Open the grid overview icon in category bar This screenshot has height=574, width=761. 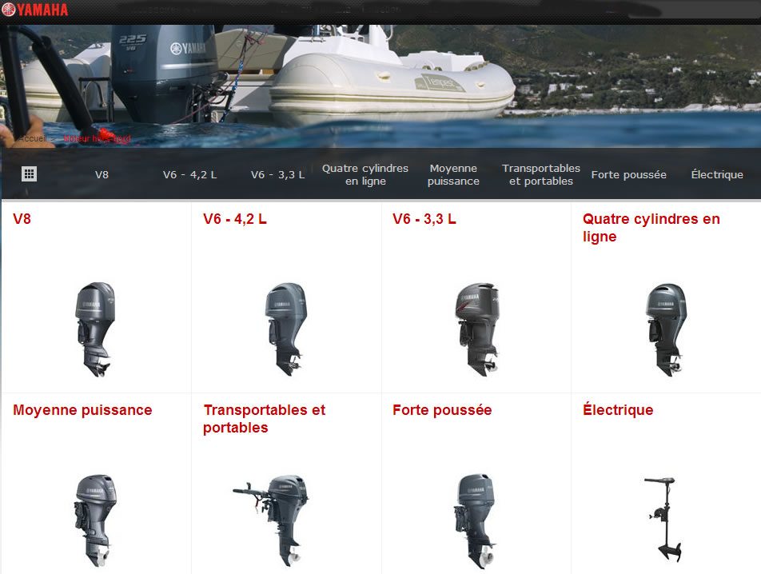click(x=29, y=174)
